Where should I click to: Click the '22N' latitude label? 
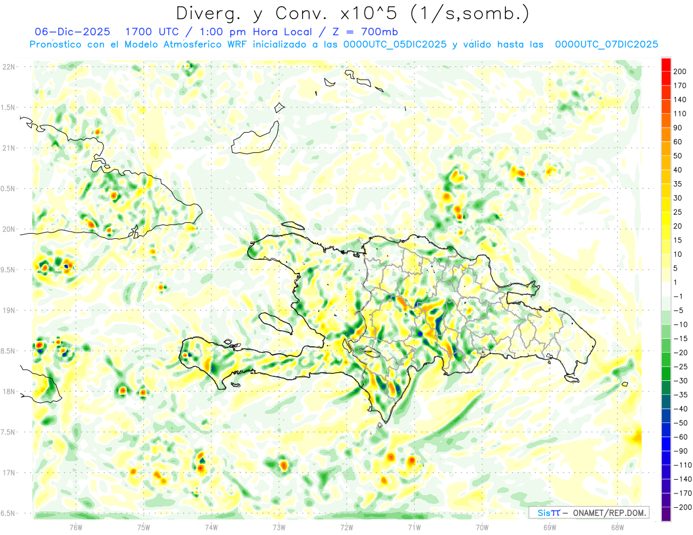coord(9,67)
